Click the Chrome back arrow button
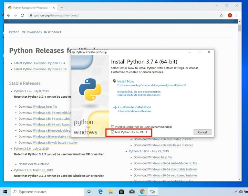 click(8, 15)
